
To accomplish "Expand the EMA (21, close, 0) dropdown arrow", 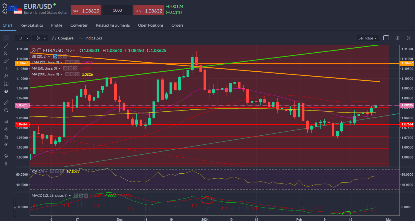I will pos(61,62).
